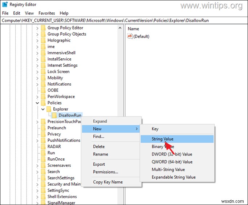Collapse the Policies key
The width and height of the screenshot is (248, 205).
click(x=37, y=103)
